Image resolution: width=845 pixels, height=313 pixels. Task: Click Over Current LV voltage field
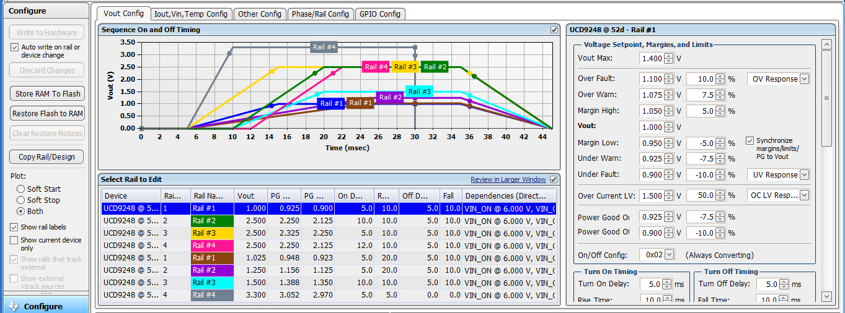coord(652,195)
